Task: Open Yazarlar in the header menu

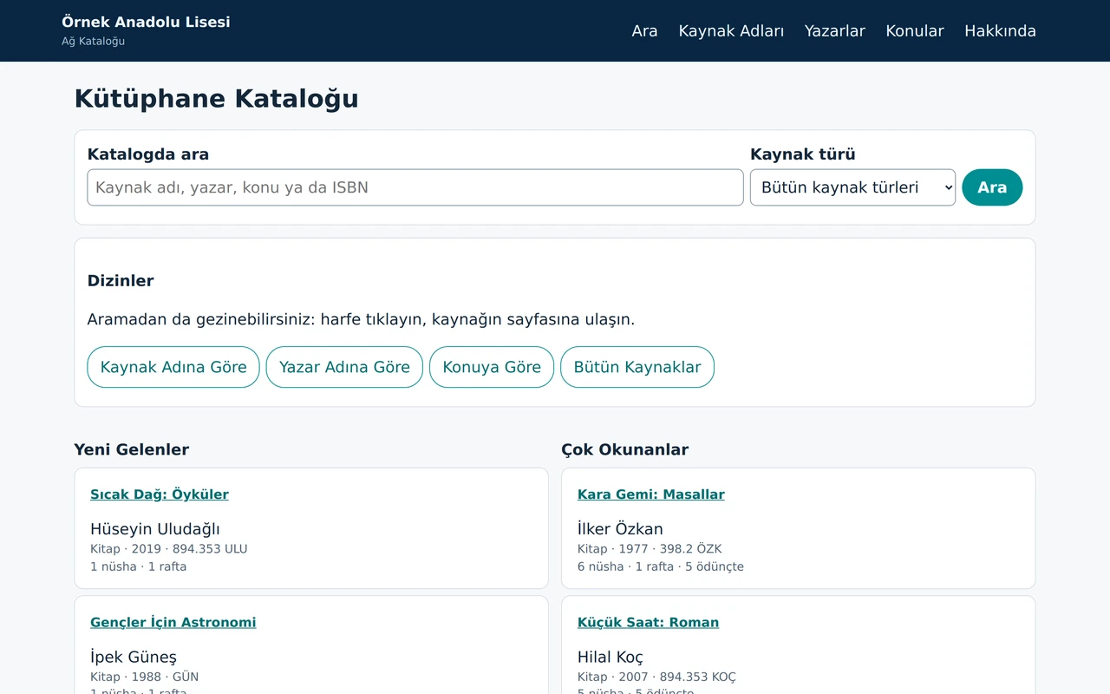Action: coord(834,31)
